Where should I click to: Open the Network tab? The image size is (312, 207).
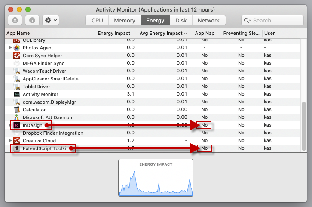click(209, 20)
